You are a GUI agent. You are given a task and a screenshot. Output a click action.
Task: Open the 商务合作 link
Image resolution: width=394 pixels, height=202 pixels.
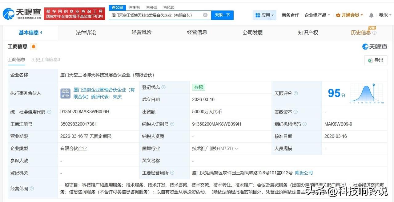click(x=290, y=15)
